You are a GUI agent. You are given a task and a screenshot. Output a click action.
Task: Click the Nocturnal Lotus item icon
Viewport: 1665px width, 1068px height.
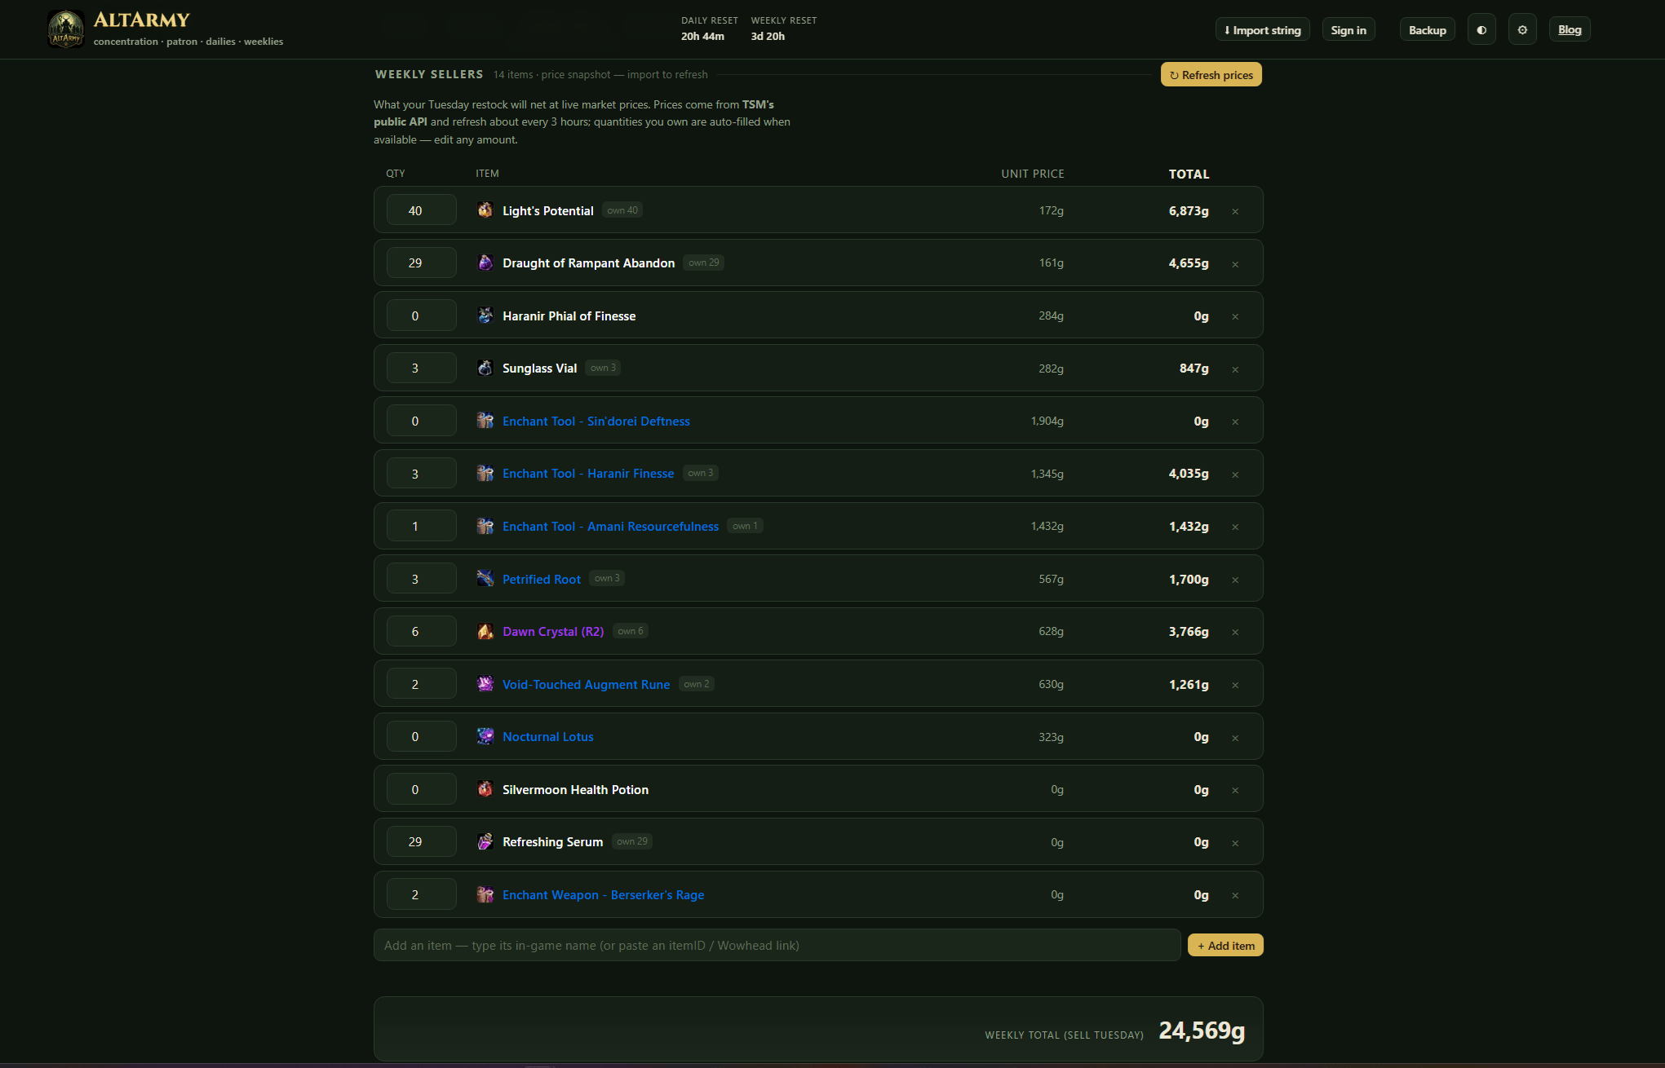pos(485,736)
